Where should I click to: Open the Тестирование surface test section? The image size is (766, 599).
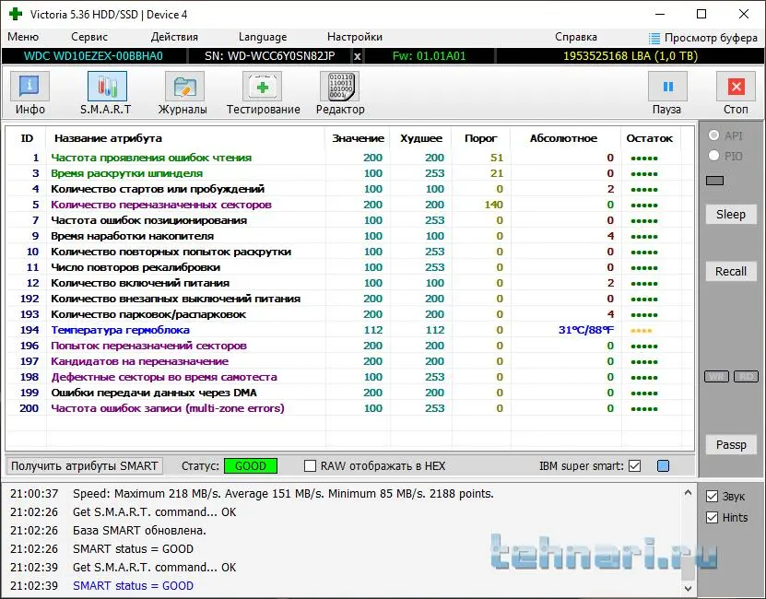pyautogui.click(x=263, y=93)
